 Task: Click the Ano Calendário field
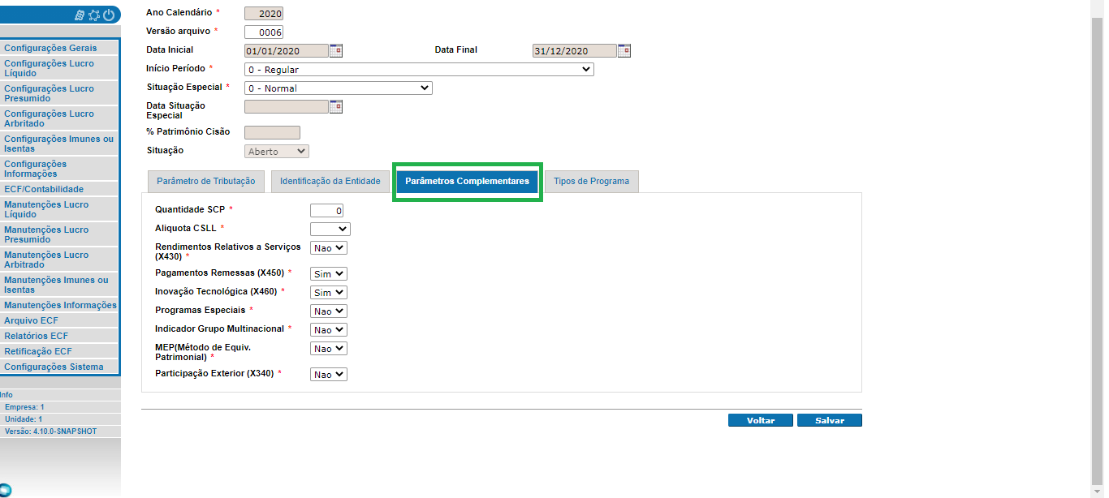click(264, 14)
